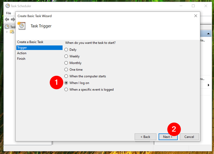Viewport: 214px width, 154px height.
Task: Click the Task Trigger wizard clock icon
Action: tap(21, 26)
